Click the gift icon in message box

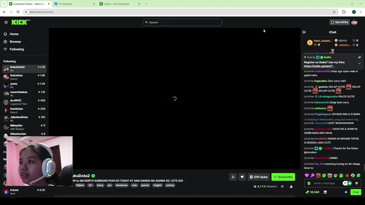tap(309, 183)
